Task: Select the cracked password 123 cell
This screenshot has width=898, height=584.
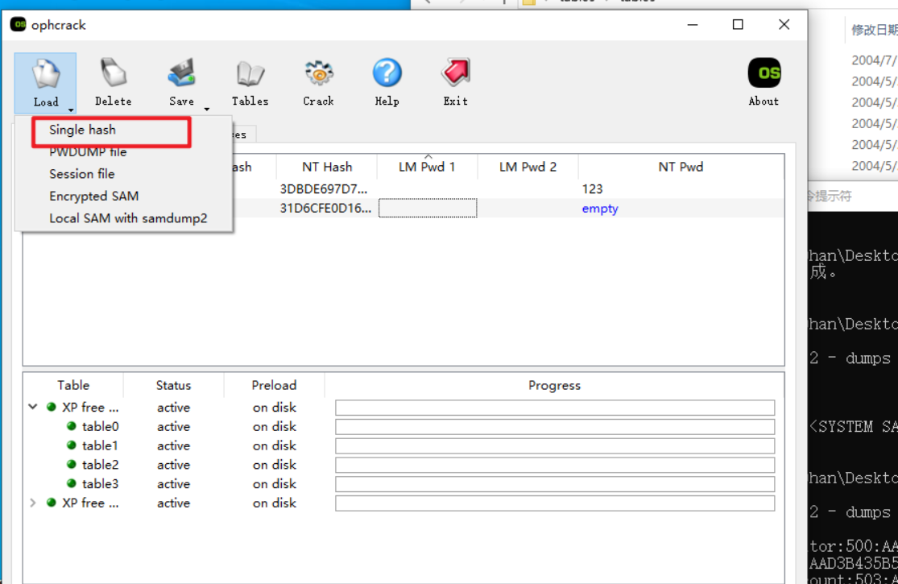Action: 593,189
